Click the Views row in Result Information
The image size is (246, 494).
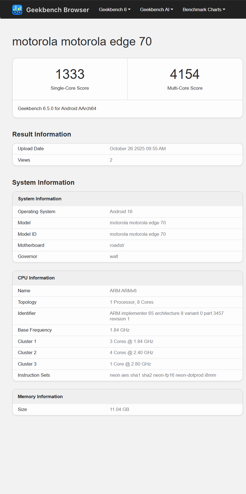pyautogui.click(x=24, y=160)
